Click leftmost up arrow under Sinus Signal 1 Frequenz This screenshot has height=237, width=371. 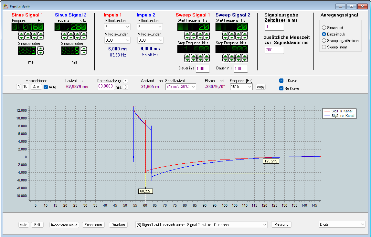click(22, 34)
